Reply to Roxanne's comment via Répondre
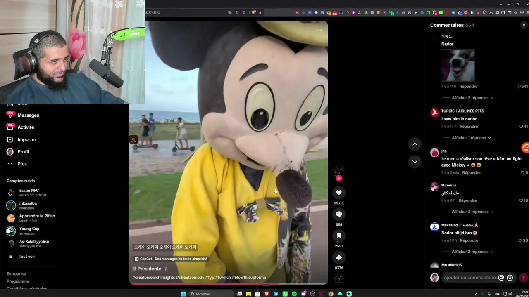This screenshot has width=529, height=297. [x=467, y=200]
